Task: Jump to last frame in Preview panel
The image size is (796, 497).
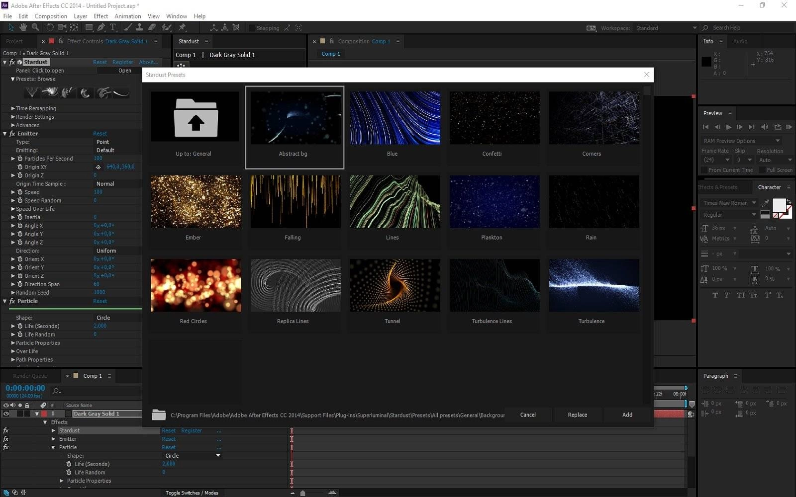Action: (x=752, y=127)
